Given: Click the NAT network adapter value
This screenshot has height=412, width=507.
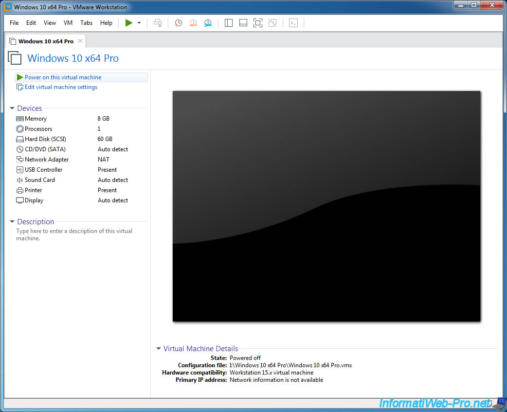Looking at the screenshot, I should coord(104,160).
